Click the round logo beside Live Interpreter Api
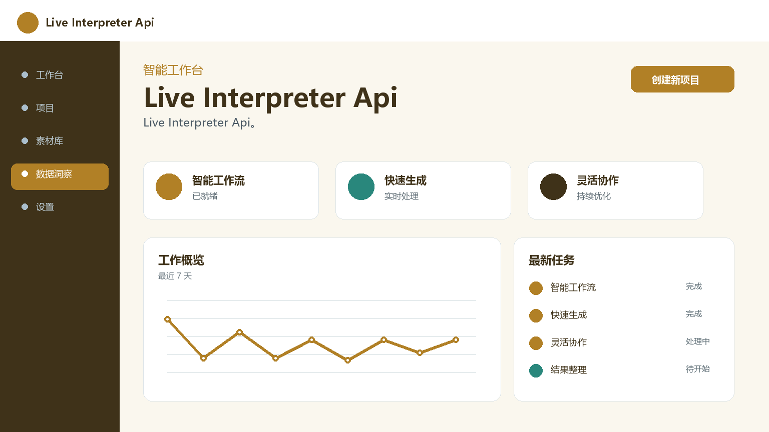Viewport: 769px width, 432px height. [28, 22]
